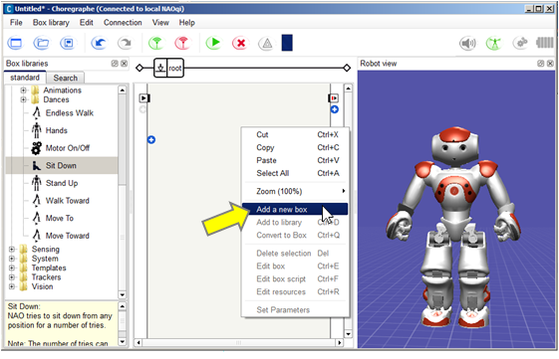
Task: Click the green robot animation mode icon
Action: [x=494, y=44]
